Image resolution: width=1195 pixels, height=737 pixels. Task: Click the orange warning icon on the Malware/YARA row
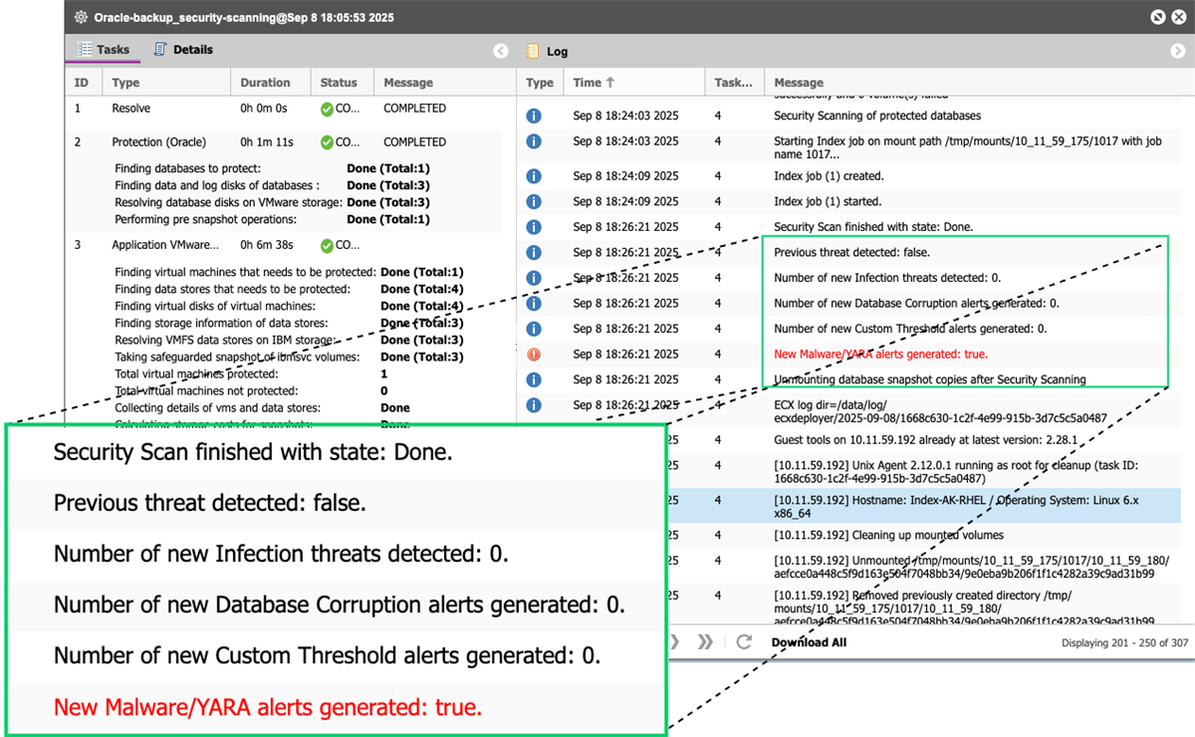(x=535, y=354)
